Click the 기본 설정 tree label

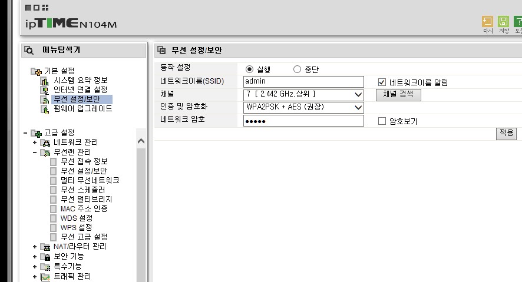click(60, 71)
